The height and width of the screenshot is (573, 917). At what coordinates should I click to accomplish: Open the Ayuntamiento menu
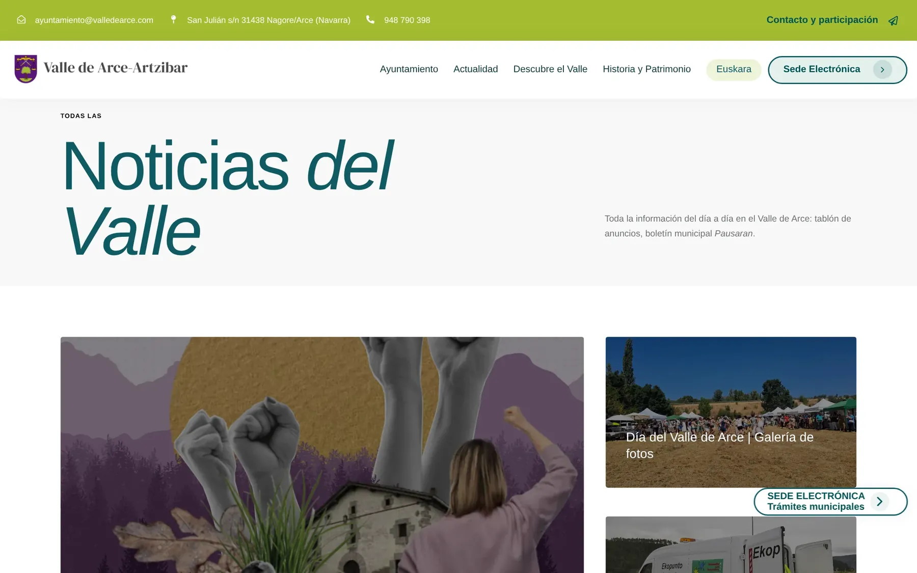coord(409,69)
